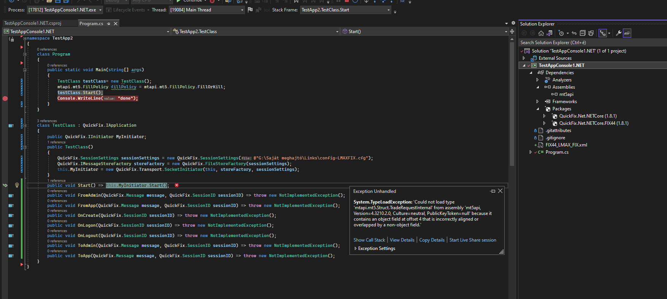Click the editor window settings gear icon
667x299 pixels.
513,23
